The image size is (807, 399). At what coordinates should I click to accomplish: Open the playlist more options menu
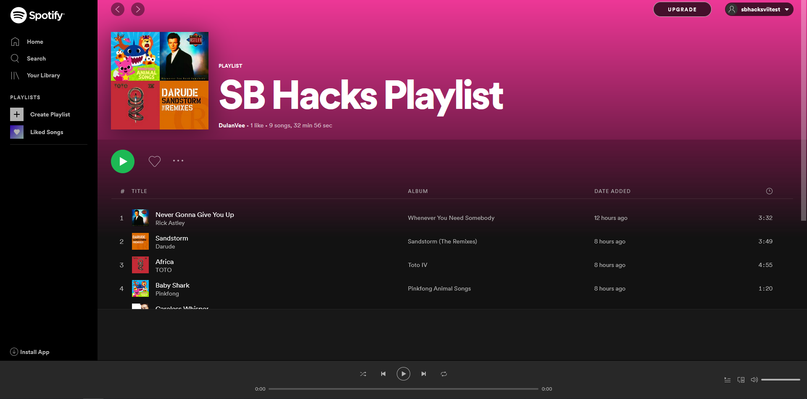[x=178, y=161]
